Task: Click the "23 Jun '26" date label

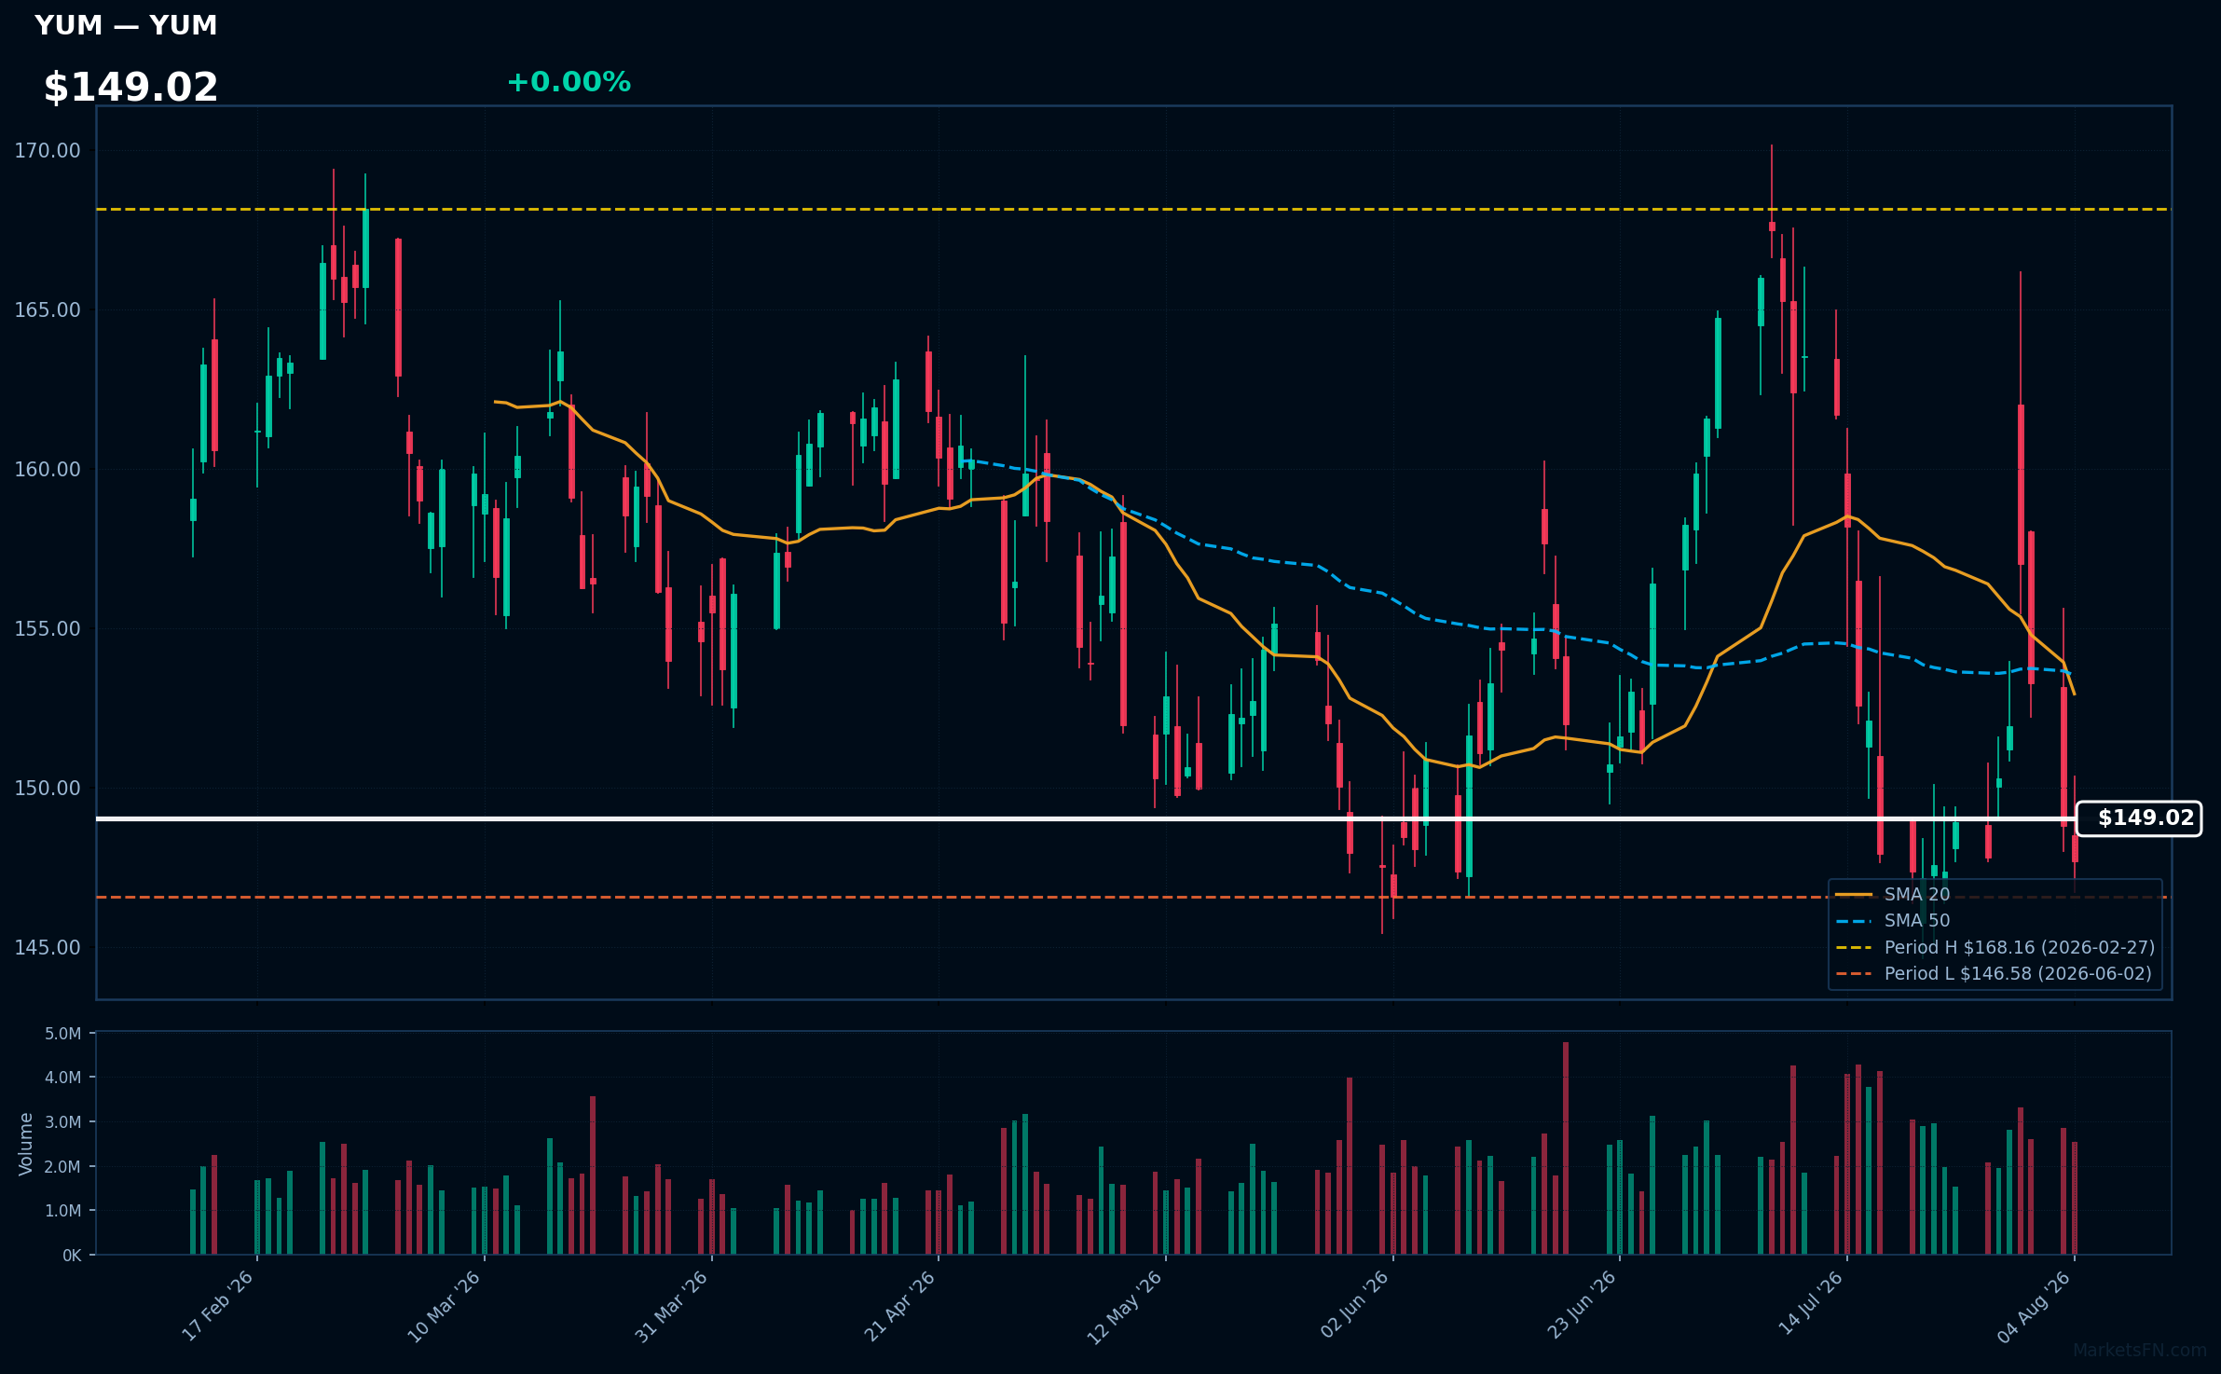Action: 1582,1306
